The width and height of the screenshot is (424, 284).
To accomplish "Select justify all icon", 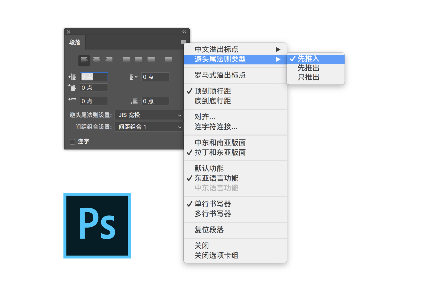I will (x=169, y=61).
